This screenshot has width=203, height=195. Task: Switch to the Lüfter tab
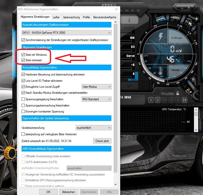56,17
